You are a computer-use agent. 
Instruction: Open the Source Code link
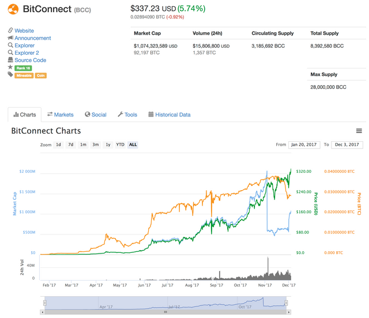click(31, 60)
